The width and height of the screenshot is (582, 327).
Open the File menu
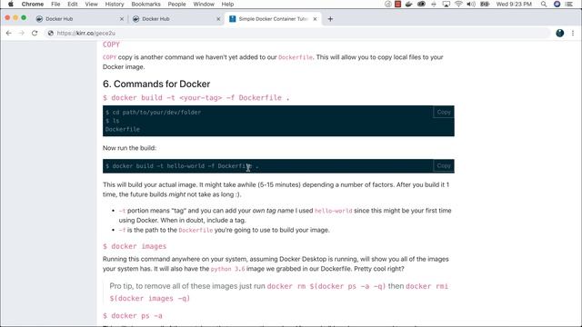click(55, 4)
